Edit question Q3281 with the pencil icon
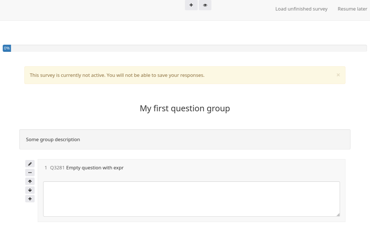 tap(30, 164)
